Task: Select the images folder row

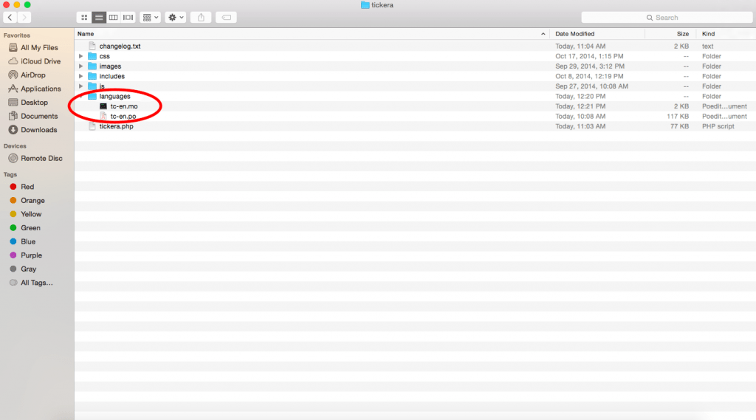Action: tap(415, 66)
